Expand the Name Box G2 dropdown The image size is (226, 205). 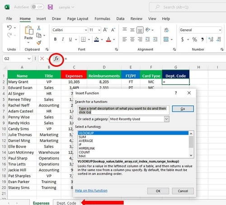point(29,59)
